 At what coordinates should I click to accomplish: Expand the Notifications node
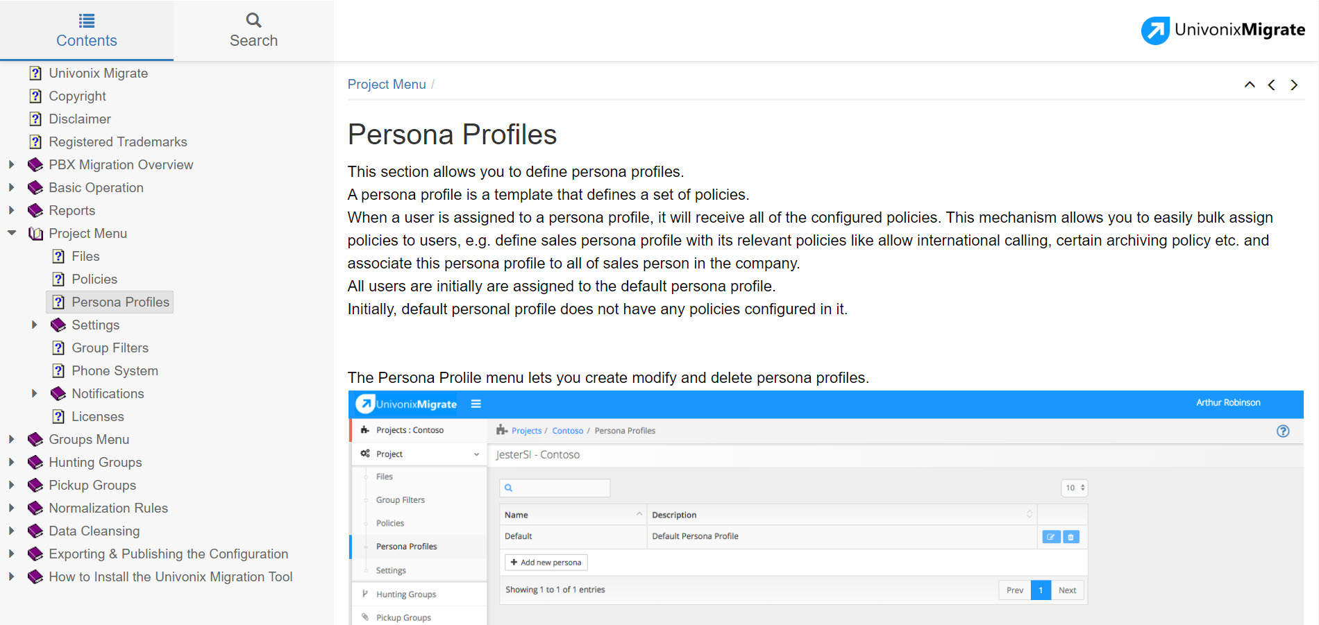point(34,393)
